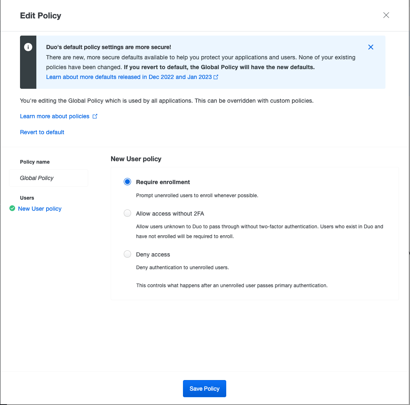Click 'This controls what happens' note

pyautogui.click(x=232, y=286)
